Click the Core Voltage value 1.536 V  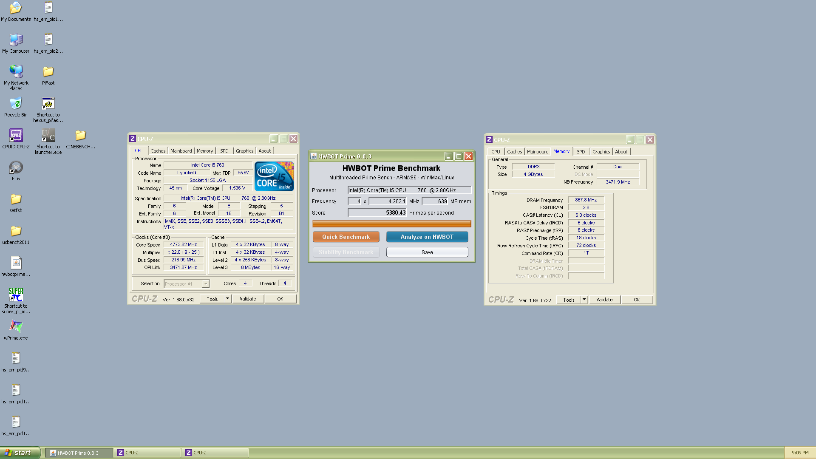point(237,188)
